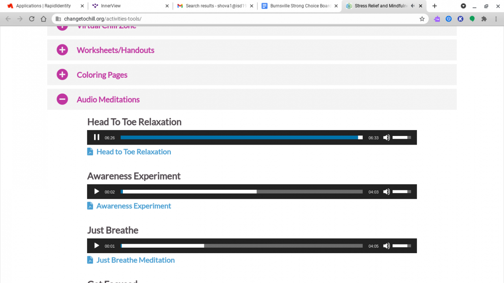Click PDF icon beside Just Breathe Meditation
This screenshot has height=283, width=504.
click(x=90, y=260)
